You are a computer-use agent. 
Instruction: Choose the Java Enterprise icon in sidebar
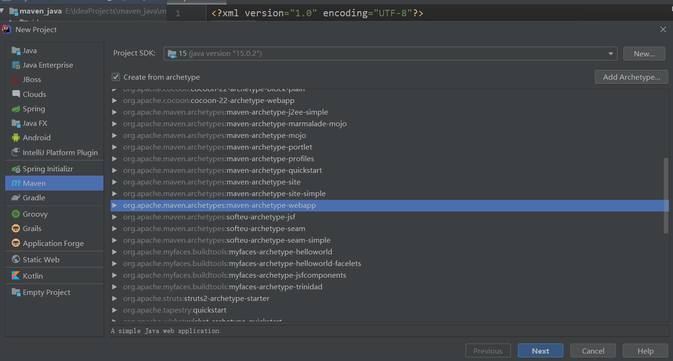coord(16,65)
